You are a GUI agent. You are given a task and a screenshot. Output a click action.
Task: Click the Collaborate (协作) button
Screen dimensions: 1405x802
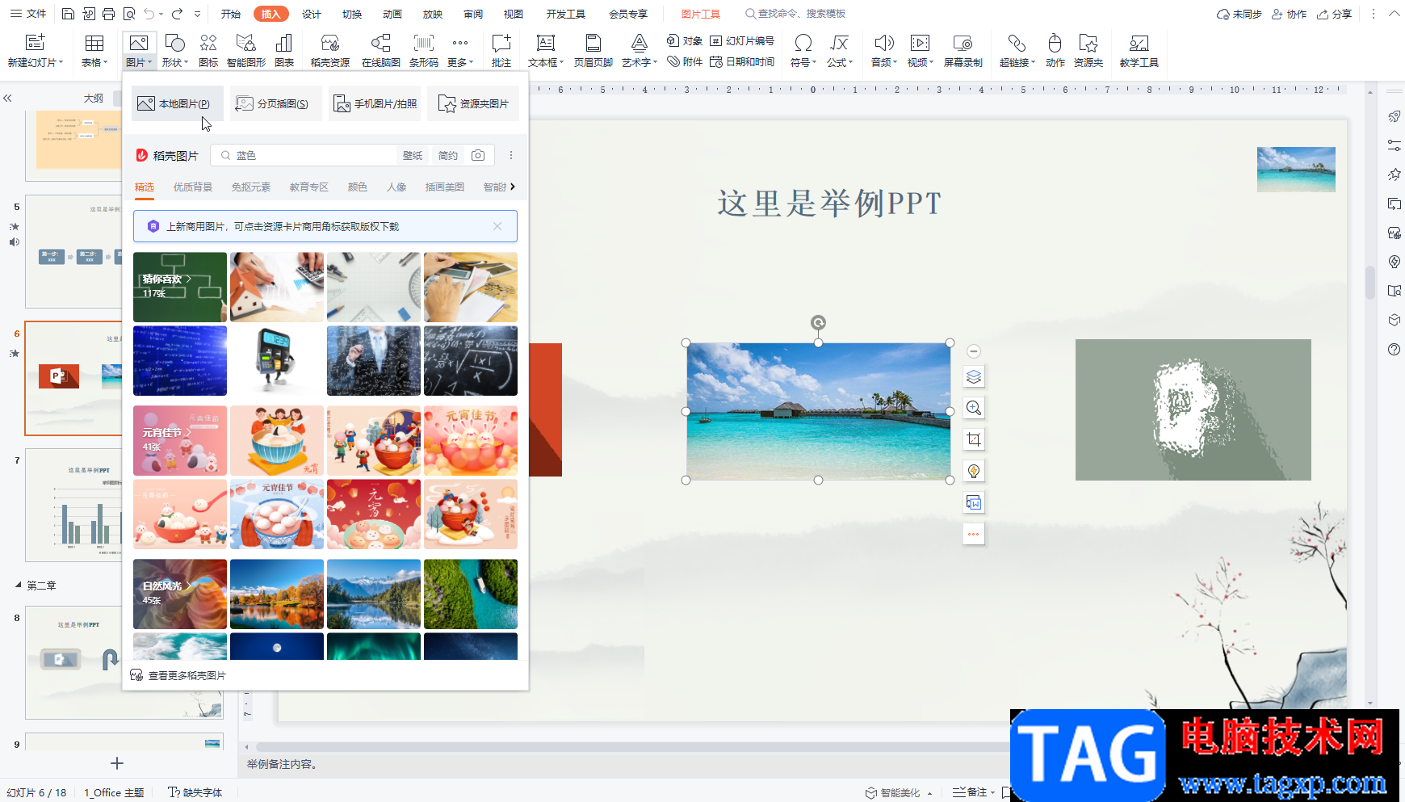pyautogui.click(x=1290, y=14)
